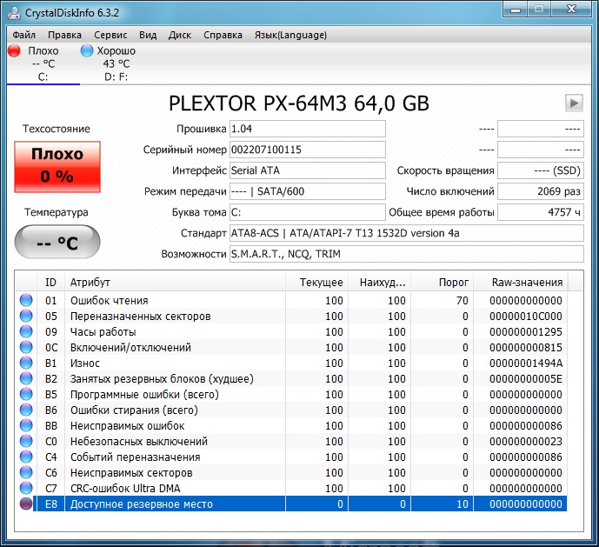Viewport: 599px width, 547px height.
Task: Click the status orb for B5 Программные ошибки
Action: (26, 394)
